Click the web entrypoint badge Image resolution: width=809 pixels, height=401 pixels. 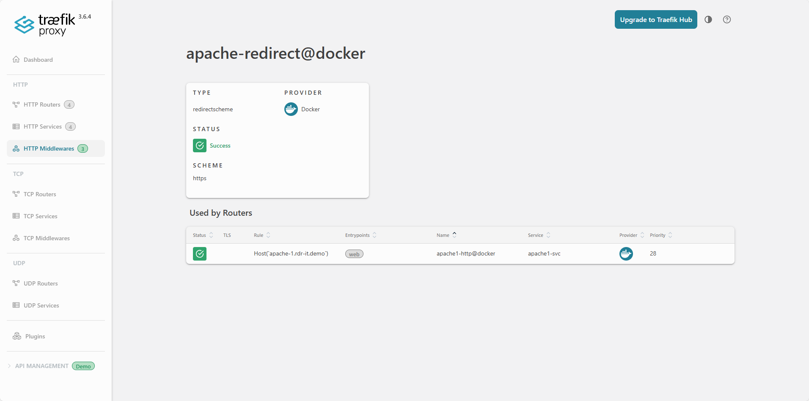click(x=354, y=254)
